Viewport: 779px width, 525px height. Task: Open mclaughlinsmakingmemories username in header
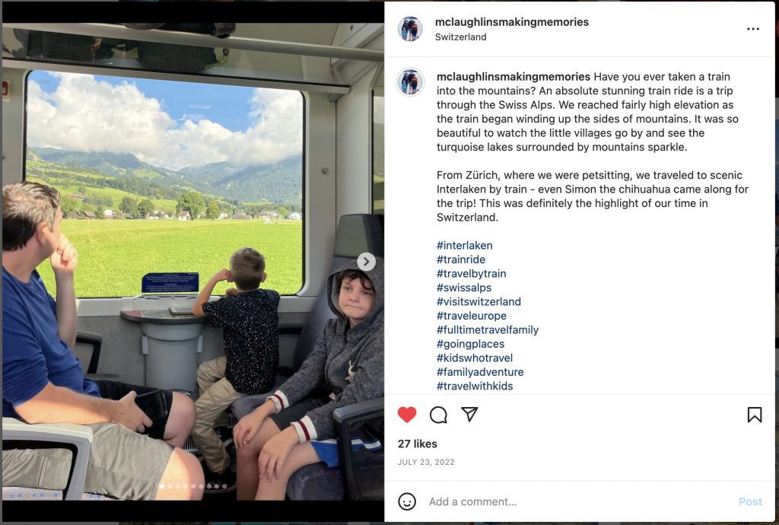point(512,22)
